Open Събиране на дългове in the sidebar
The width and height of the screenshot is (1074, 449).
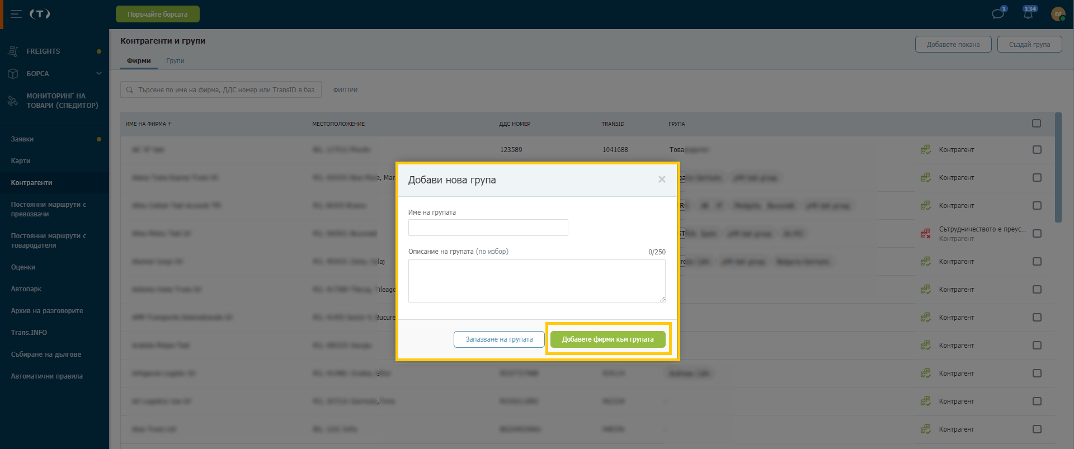pos(46,355)
